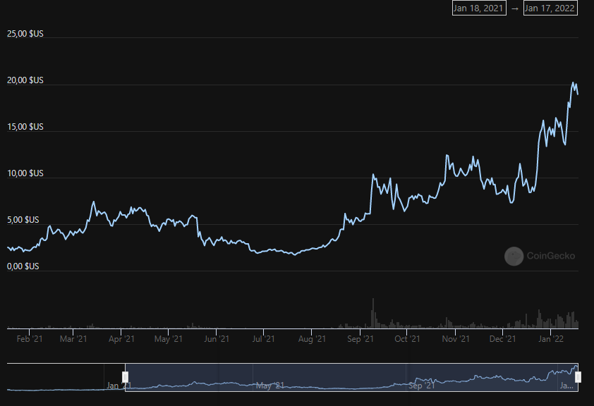
Task: Click the May '21 label in the navigator
Action: [x=269, y=386]
